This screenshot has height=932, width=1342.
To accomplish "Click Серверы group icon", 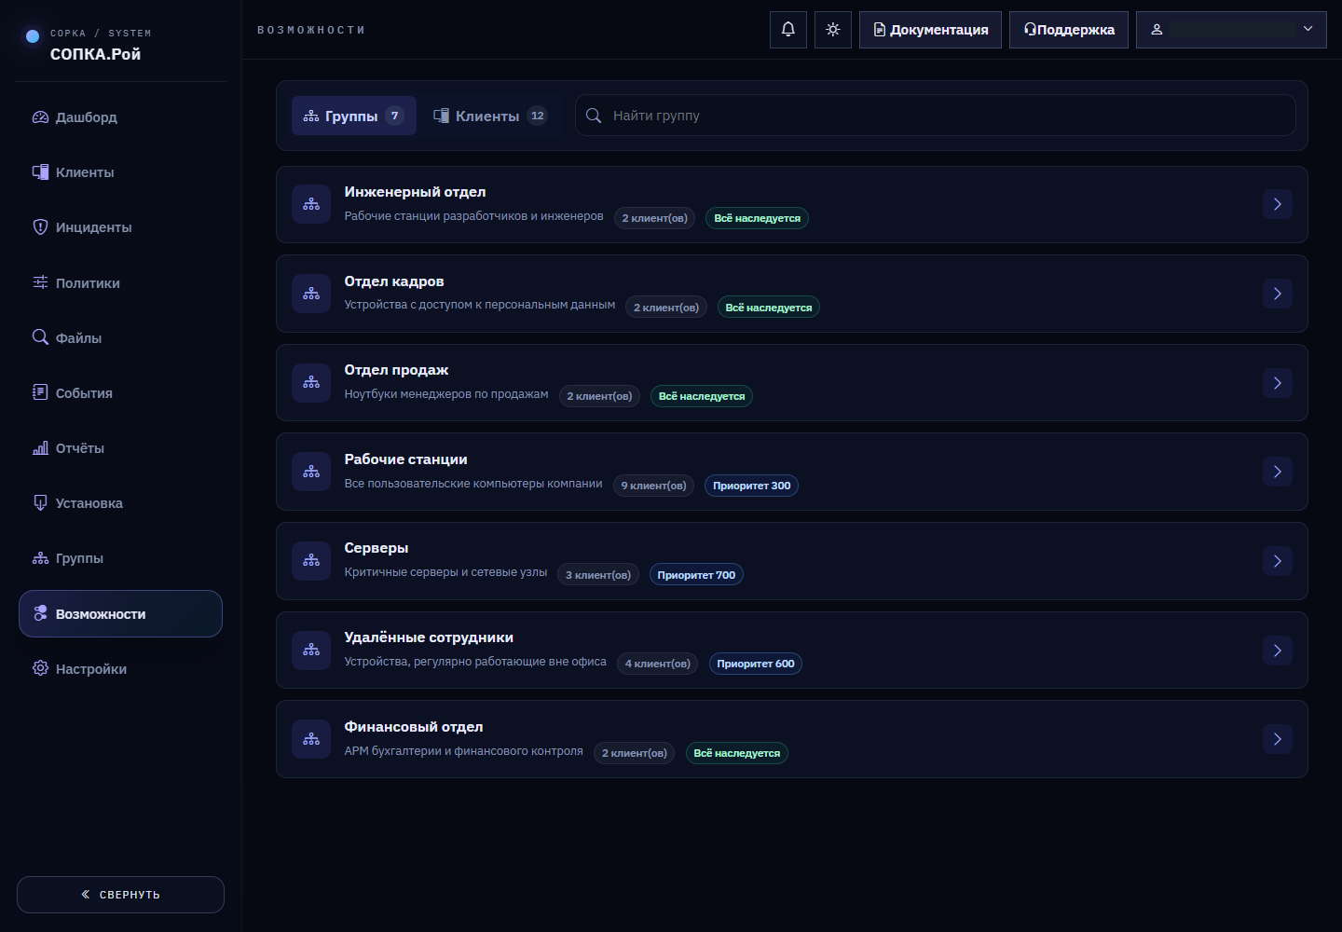I will click(311, 561).
